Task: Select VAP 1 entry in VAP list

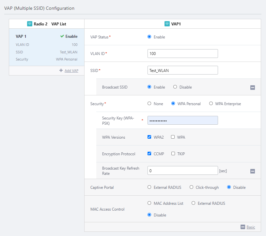Action: [x=46, y=48]
